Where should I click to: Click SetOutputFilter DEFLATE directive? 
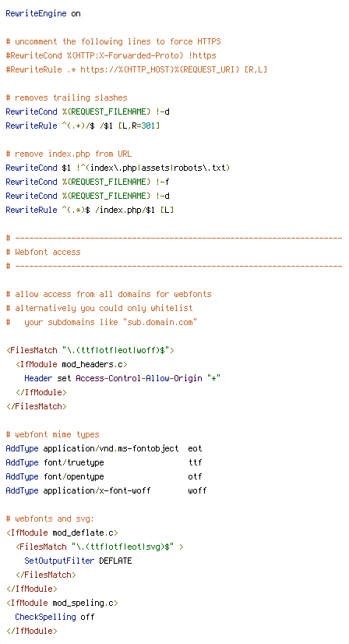coord(78,561)
